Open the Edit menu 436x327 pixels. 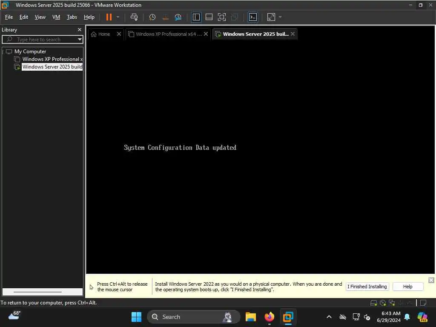[24, 17]
